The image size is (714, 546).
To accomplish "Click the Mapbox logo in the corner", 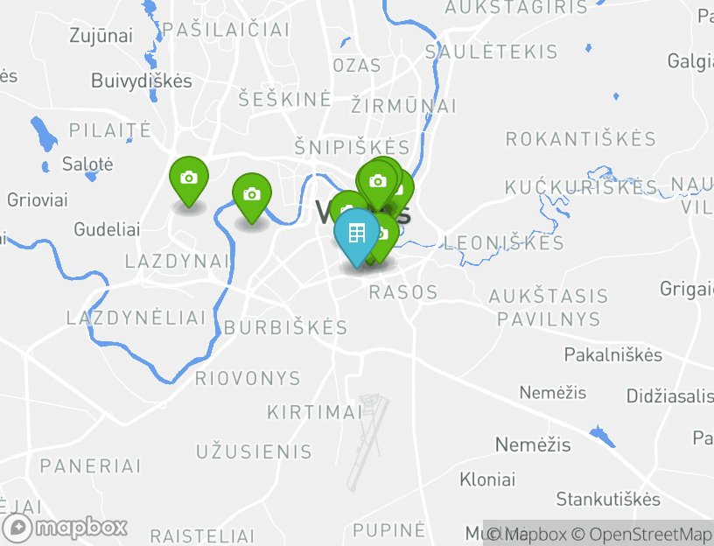I will coord(64,528).
